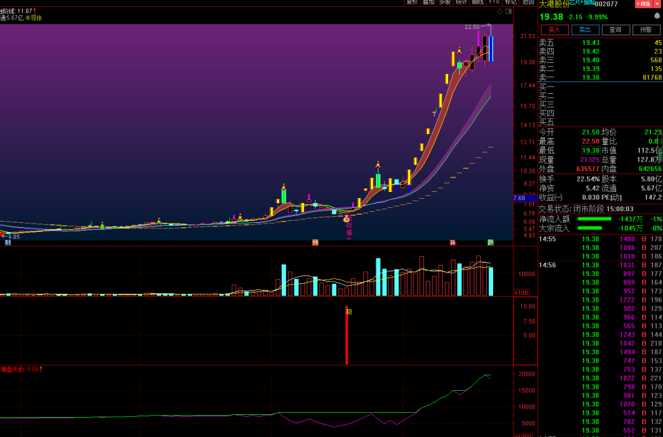Click the 卖出 sell button

tap(585, 30)
